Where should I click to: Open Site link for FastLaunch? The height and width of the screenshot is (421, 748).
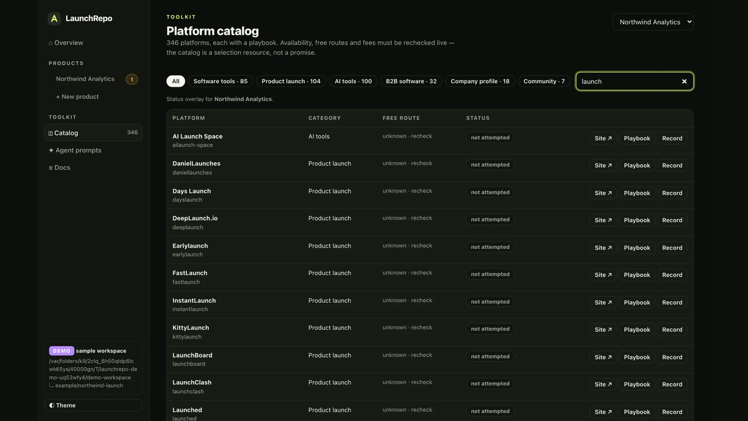603,275
